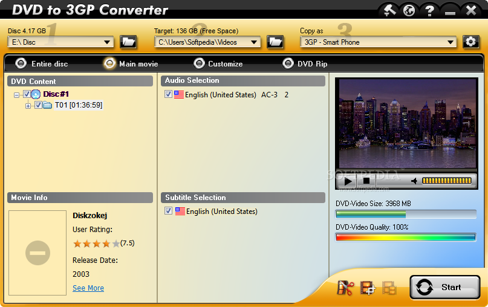This screenshot has height=307, width=488.
Task: Open the target path dropdown
Action: (x=207, y=42)
